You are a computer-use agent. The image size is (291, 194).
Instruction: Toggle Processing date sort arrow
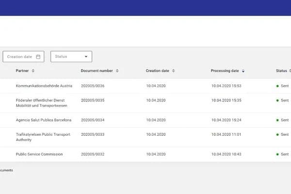[243, 71]
